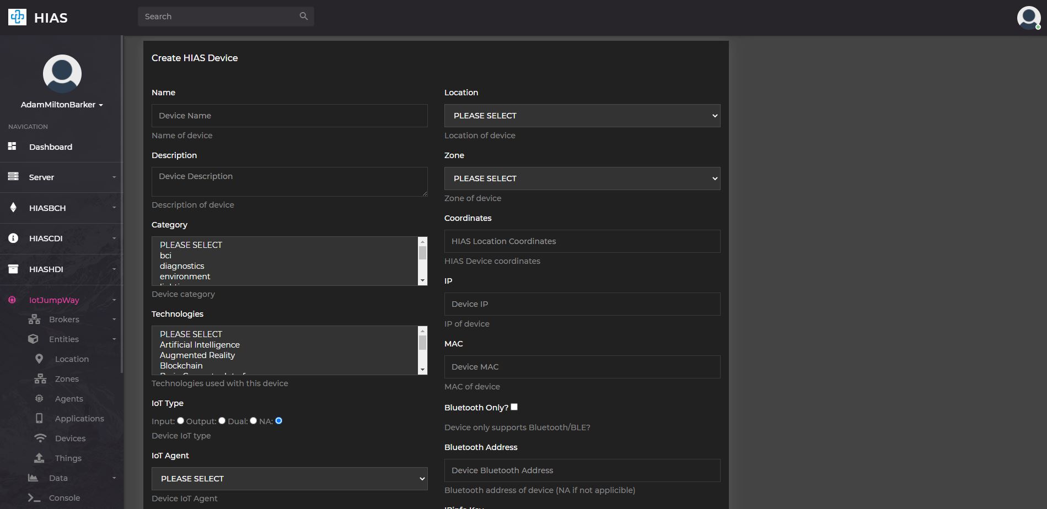
Task: Click the Location map pin icon
Action: [x=39, y=359]
